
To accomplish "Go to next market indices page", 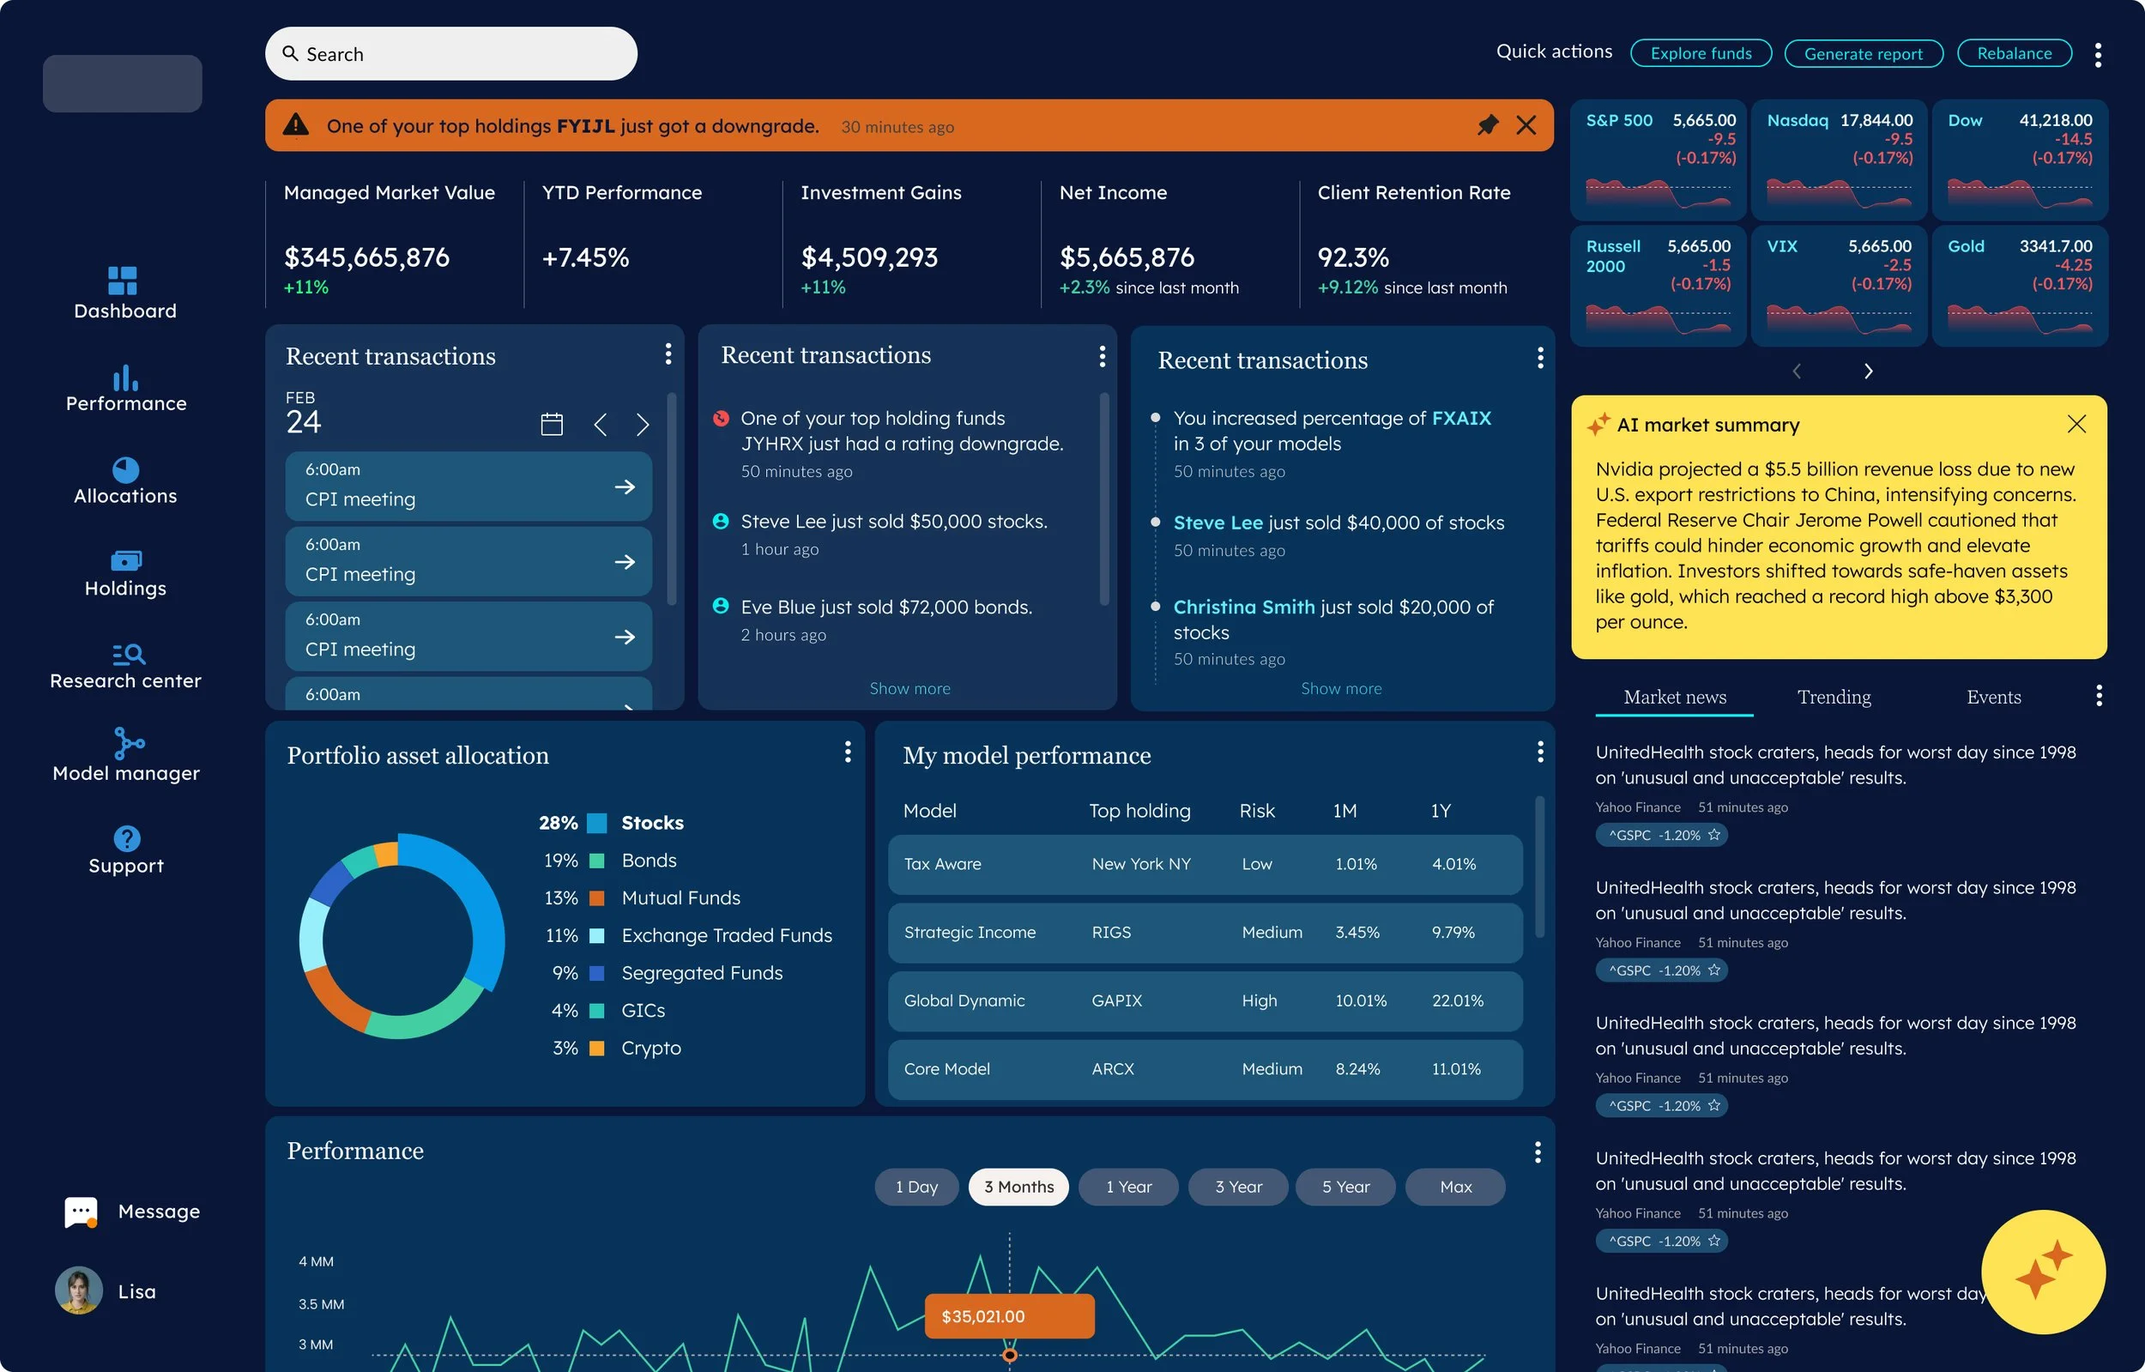I will pyautogui.click(x=1868, y=372).
